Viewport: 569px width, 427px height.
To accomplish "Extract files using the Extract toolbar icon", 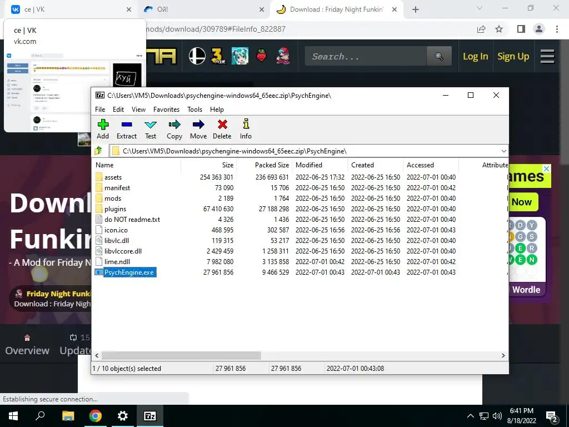I will coord(127,129).
